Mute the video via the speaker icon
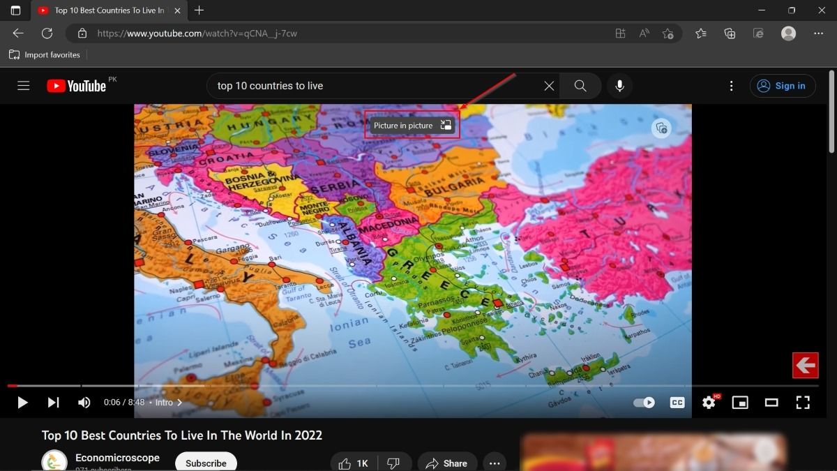 click(x=84, y=403)
